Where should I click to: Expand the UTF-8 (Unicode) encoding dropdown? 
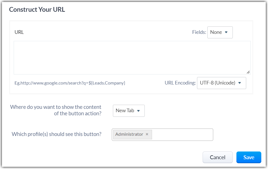coord(221,83)
